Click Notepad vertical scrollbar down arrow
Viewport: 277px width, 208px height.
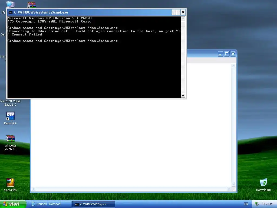tap(233, 184)
